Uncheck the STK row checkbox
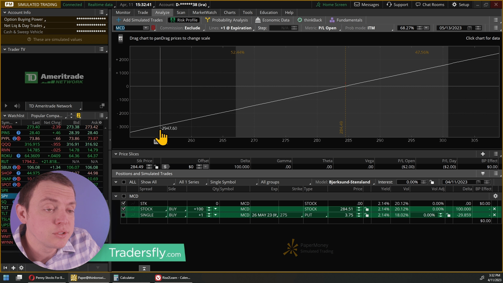Image resolution: width=503 pixels, height=283 pixels. [x=123, y=203]
